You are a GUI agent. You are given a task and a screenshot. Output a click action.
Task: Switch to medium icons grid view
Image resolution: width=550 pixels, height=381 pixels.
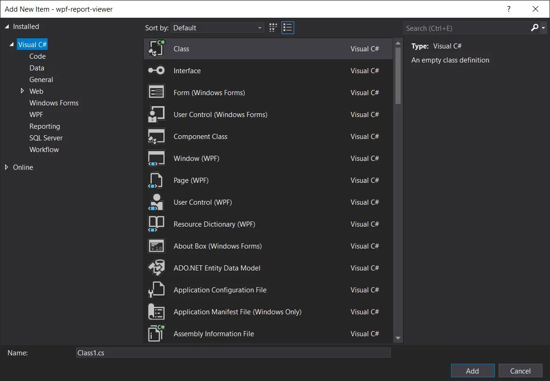pos(273,28)
